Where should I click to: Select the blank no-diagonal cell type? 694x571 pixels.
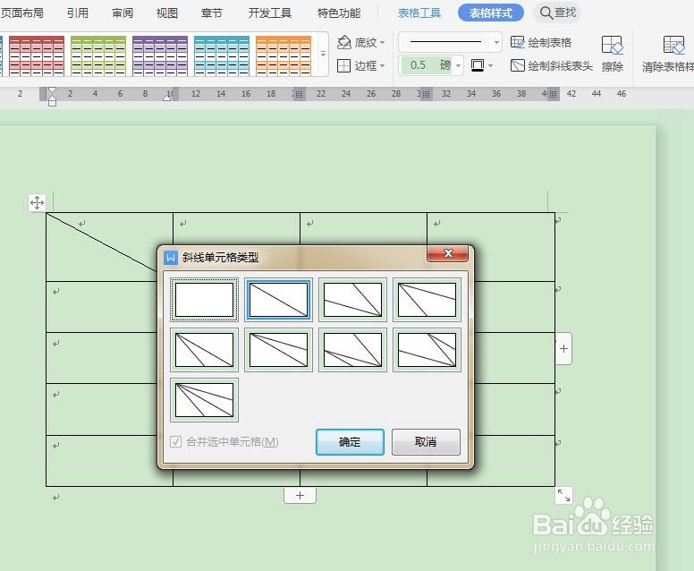[204, 300]
